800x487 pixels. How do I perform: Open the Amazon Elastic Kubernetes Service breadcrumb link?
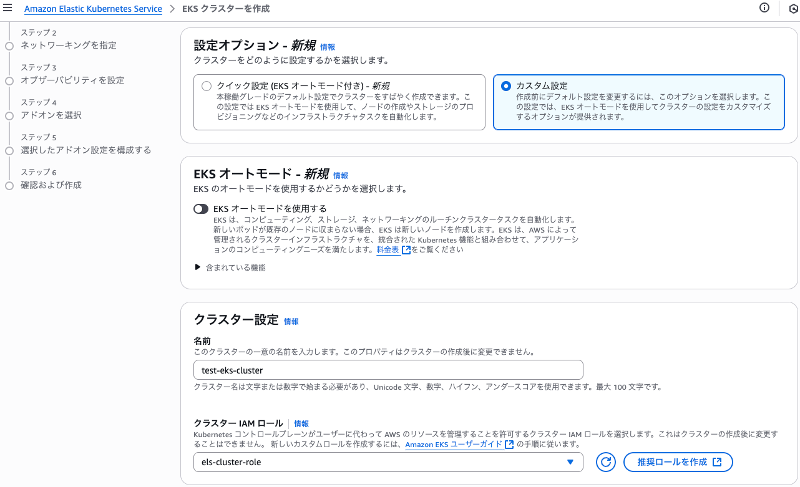(93, 9)
